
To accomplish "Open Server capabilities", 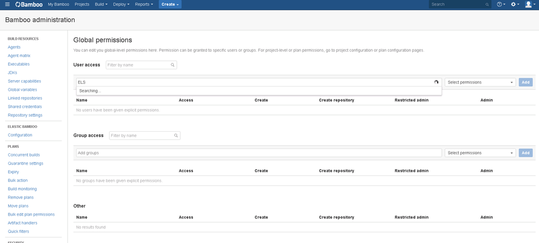I will (x=24, y=81).
